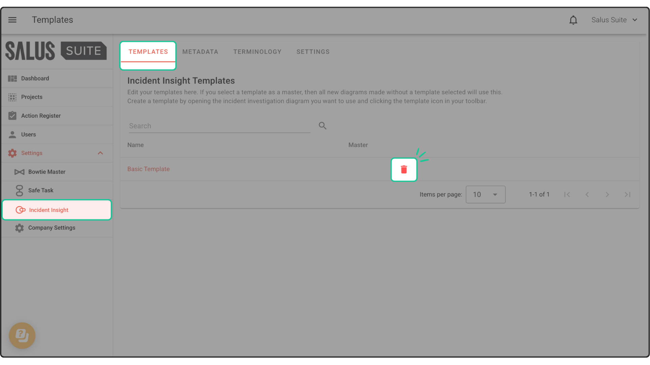Go to Company Settings
Screen dimensions: 650x365
51,228
